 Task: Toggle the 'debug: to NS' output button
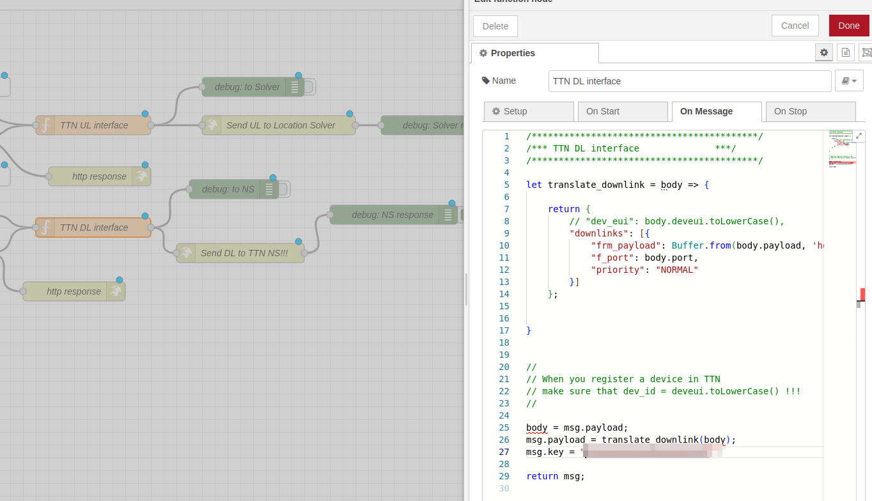click(x=284, y=189)
